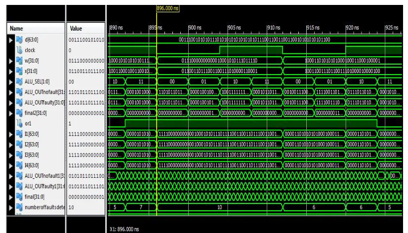This screenshot has width=408, height=233.
Task: Click the clock signal wire icon
Action: click(x=19, y=50)
